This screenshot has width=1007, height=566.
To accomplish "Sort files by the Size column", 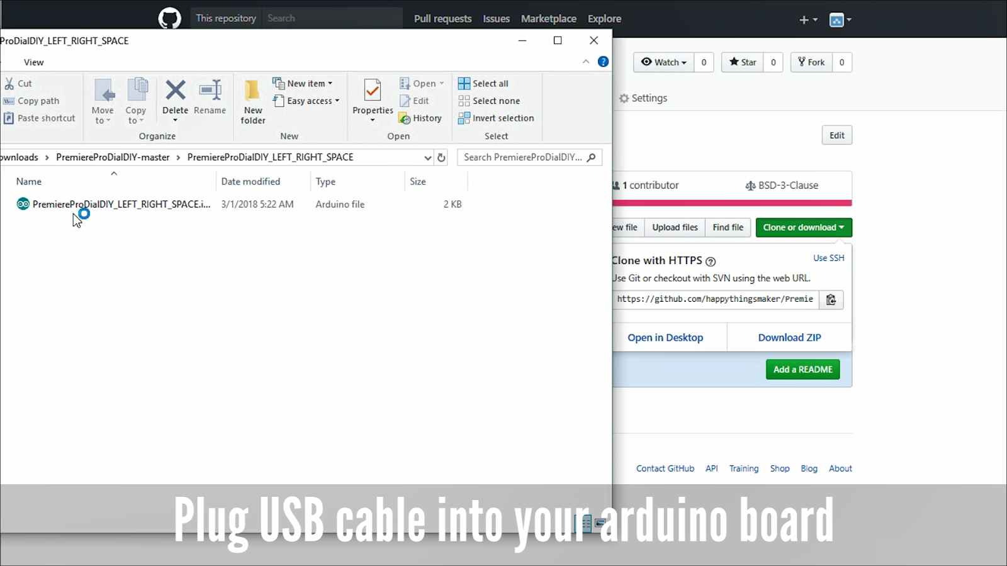I will [x=418, y=181].
